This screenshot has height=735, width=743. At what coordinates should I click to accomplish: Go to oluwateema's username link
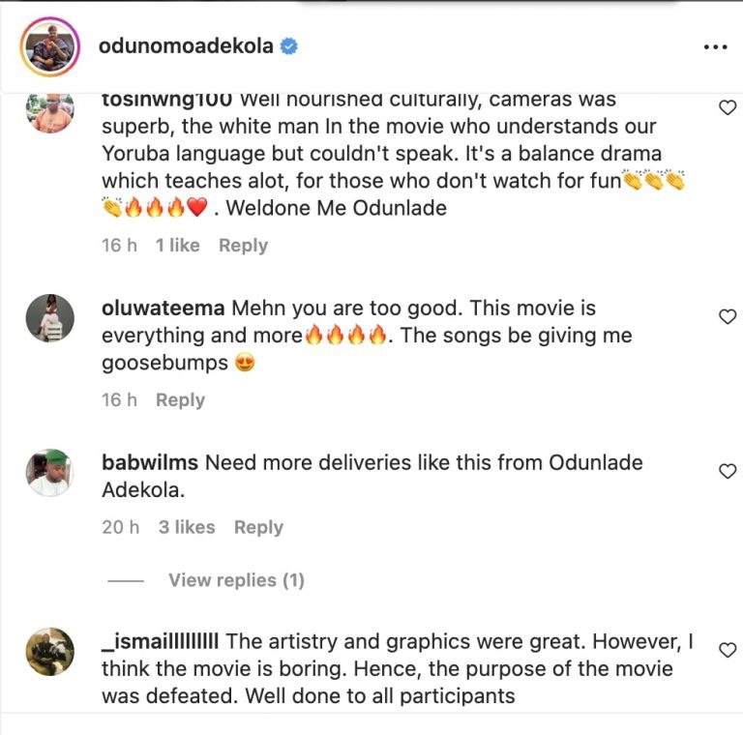click(163, 309)
